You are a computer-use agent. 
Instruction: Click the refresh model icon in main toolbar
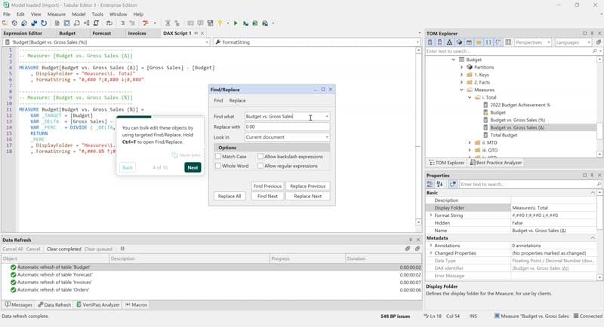coord(44,23)
